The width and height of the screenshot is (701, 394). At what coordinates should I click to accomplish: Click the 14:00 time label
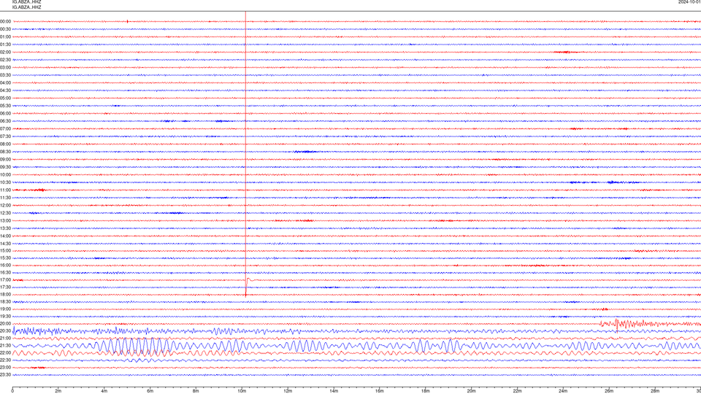point(5,236)
